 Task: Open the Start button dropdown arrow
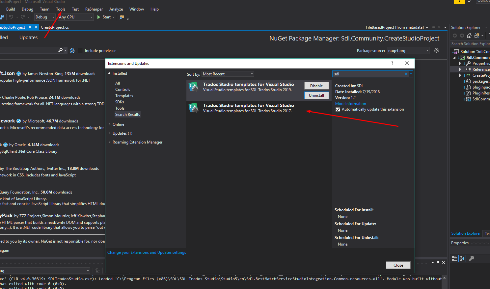(114, 17)
